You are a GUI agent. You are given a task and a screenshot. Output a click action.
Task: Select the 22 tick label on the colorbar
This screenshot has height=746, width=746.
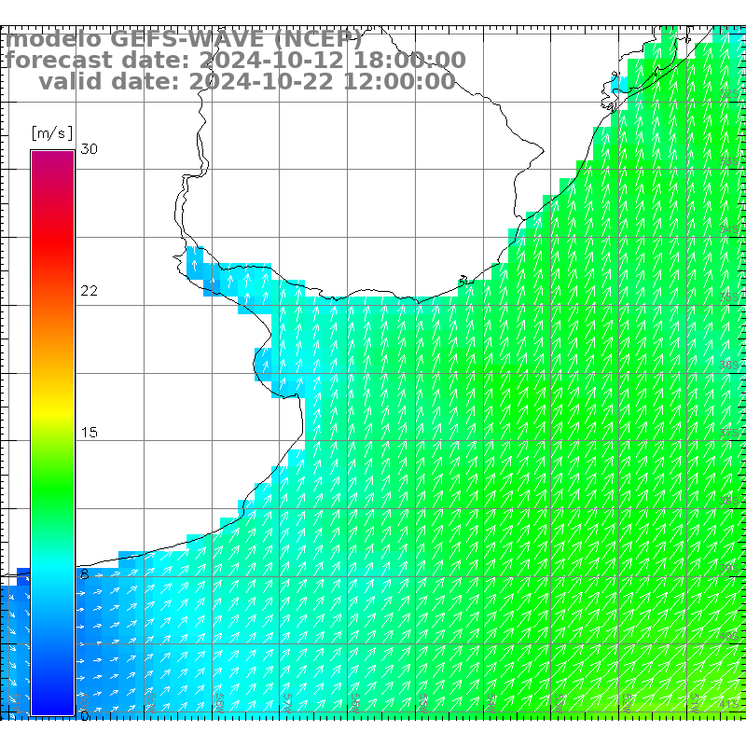coord(89,291)
